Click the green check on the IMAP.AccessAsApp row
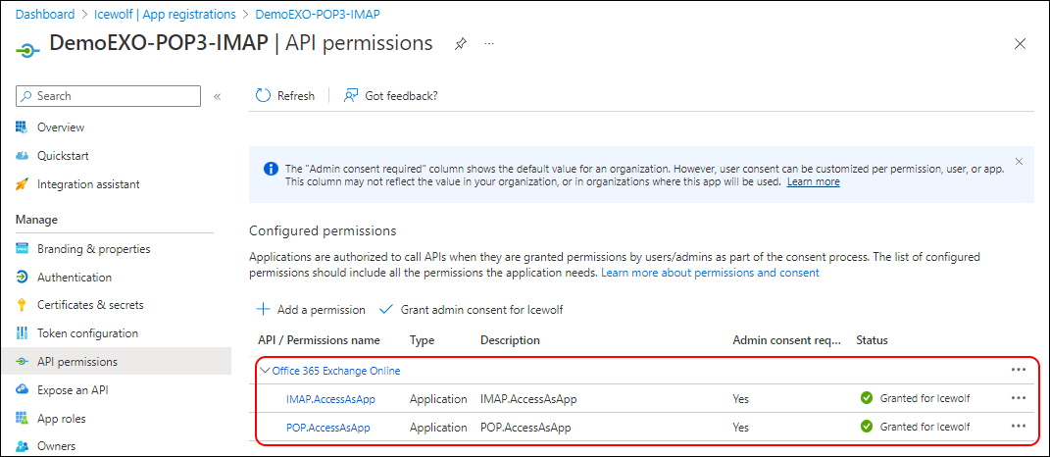Screen dimensions: 1050x457 (867, 398)
